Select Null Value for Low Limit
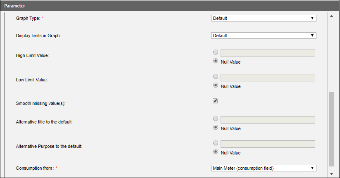340x178 pixels. click(215, 86)
